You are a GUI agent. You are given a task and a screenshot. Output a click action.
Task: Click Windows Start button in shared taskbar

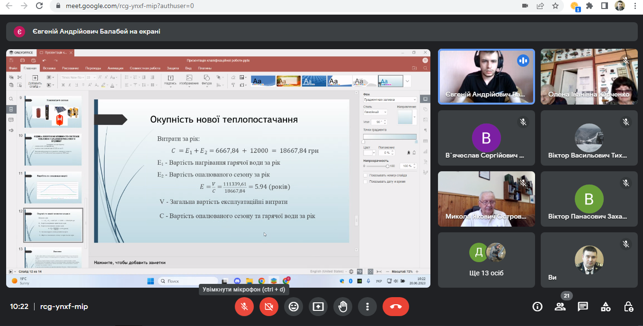[151, 281]
